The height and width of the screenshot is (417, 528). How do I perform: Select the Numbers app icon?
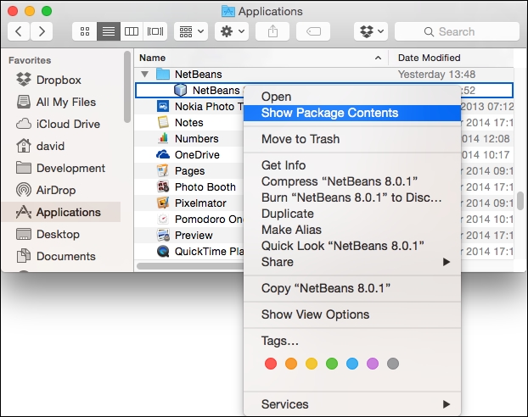(x=163, y=138)
